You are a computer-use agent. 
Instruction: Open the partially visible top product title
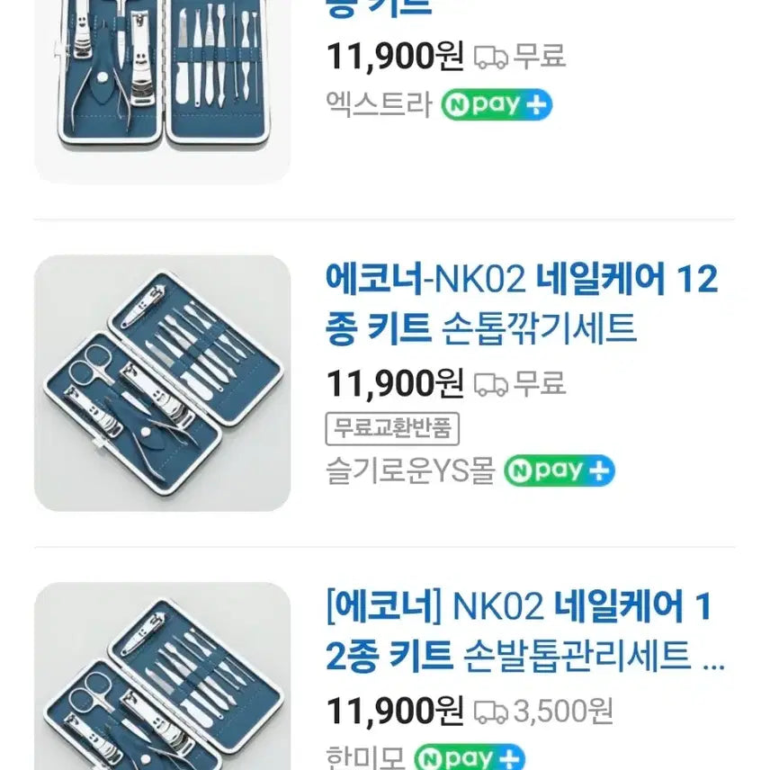click(x=379, y=9)
